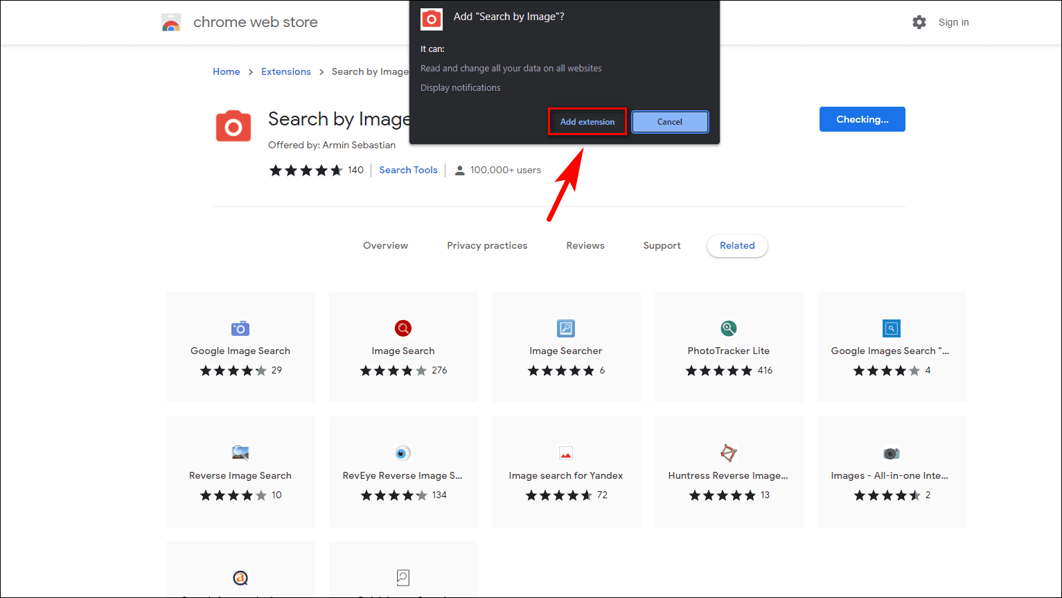Click the Chrome Web Store logo icon
This screenshot has width=1062, height=598.
[170, 22]
